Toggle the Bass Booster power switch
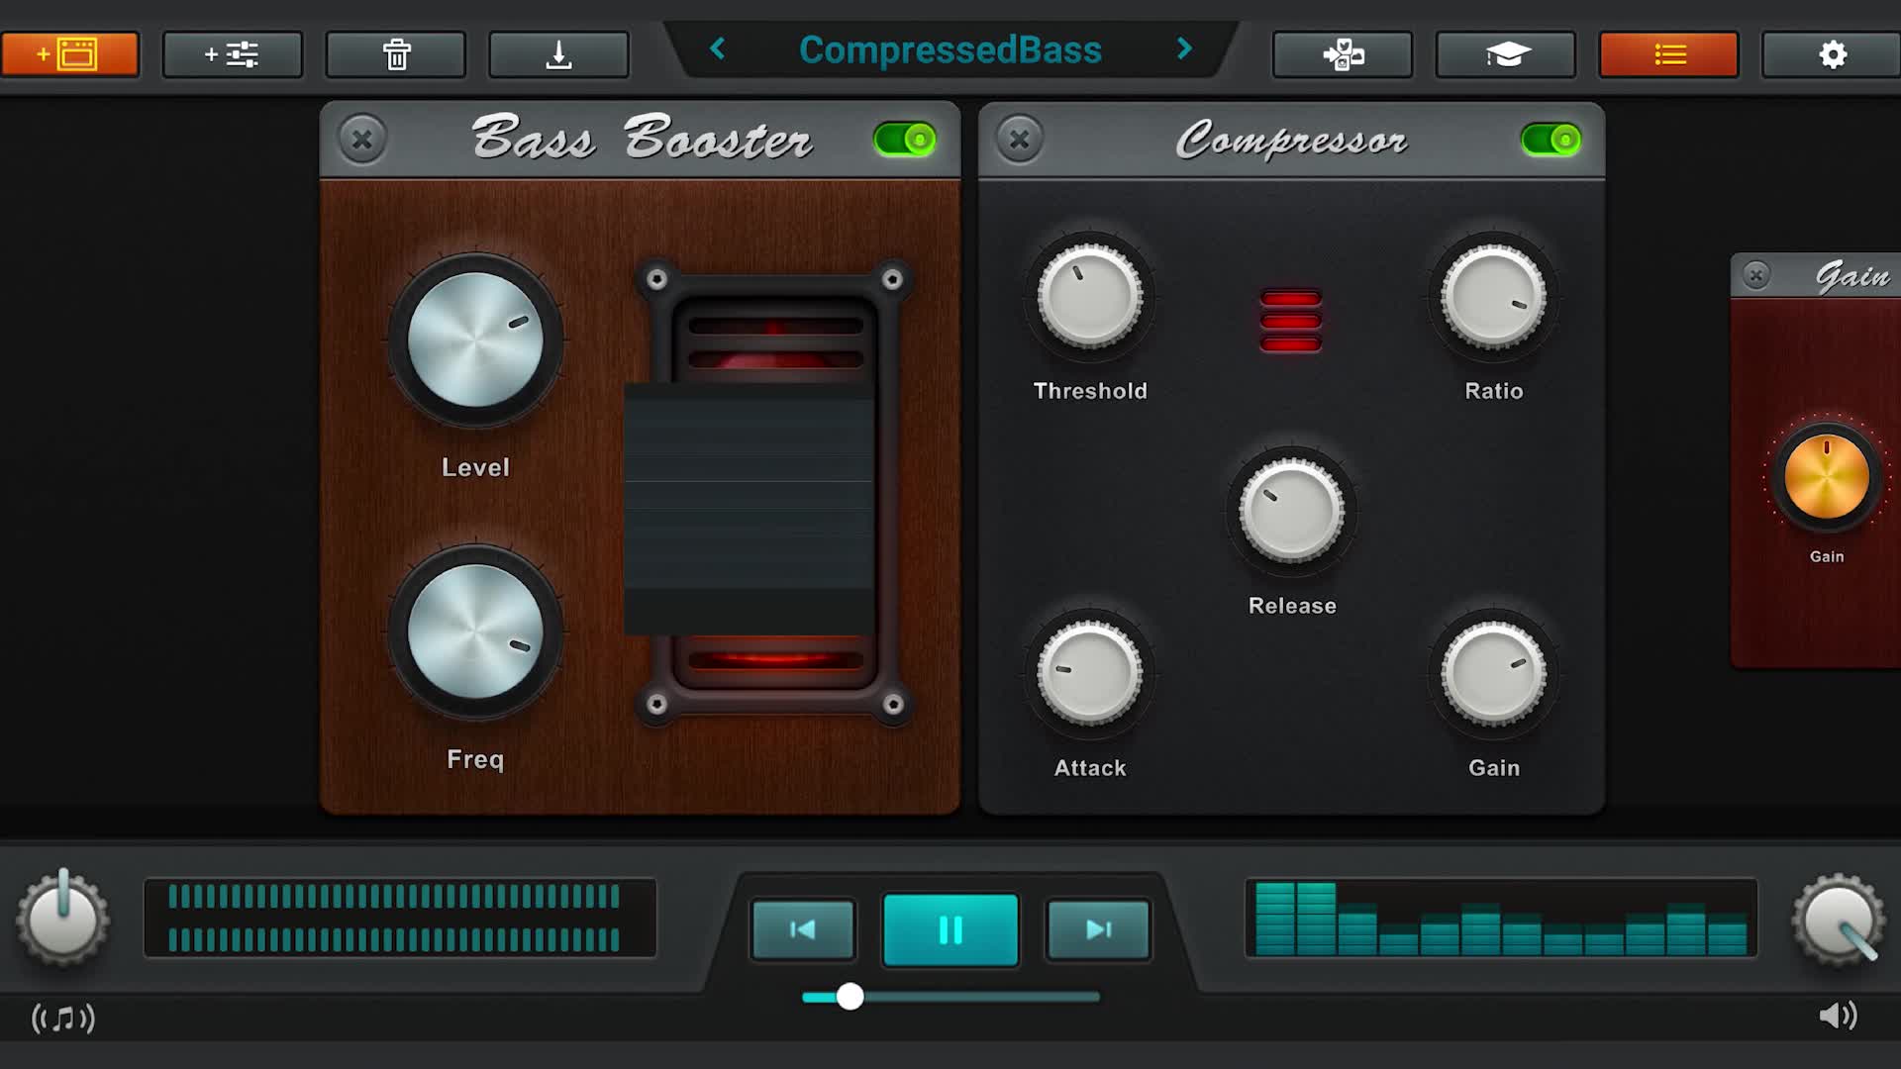 (x=905, y=140)
